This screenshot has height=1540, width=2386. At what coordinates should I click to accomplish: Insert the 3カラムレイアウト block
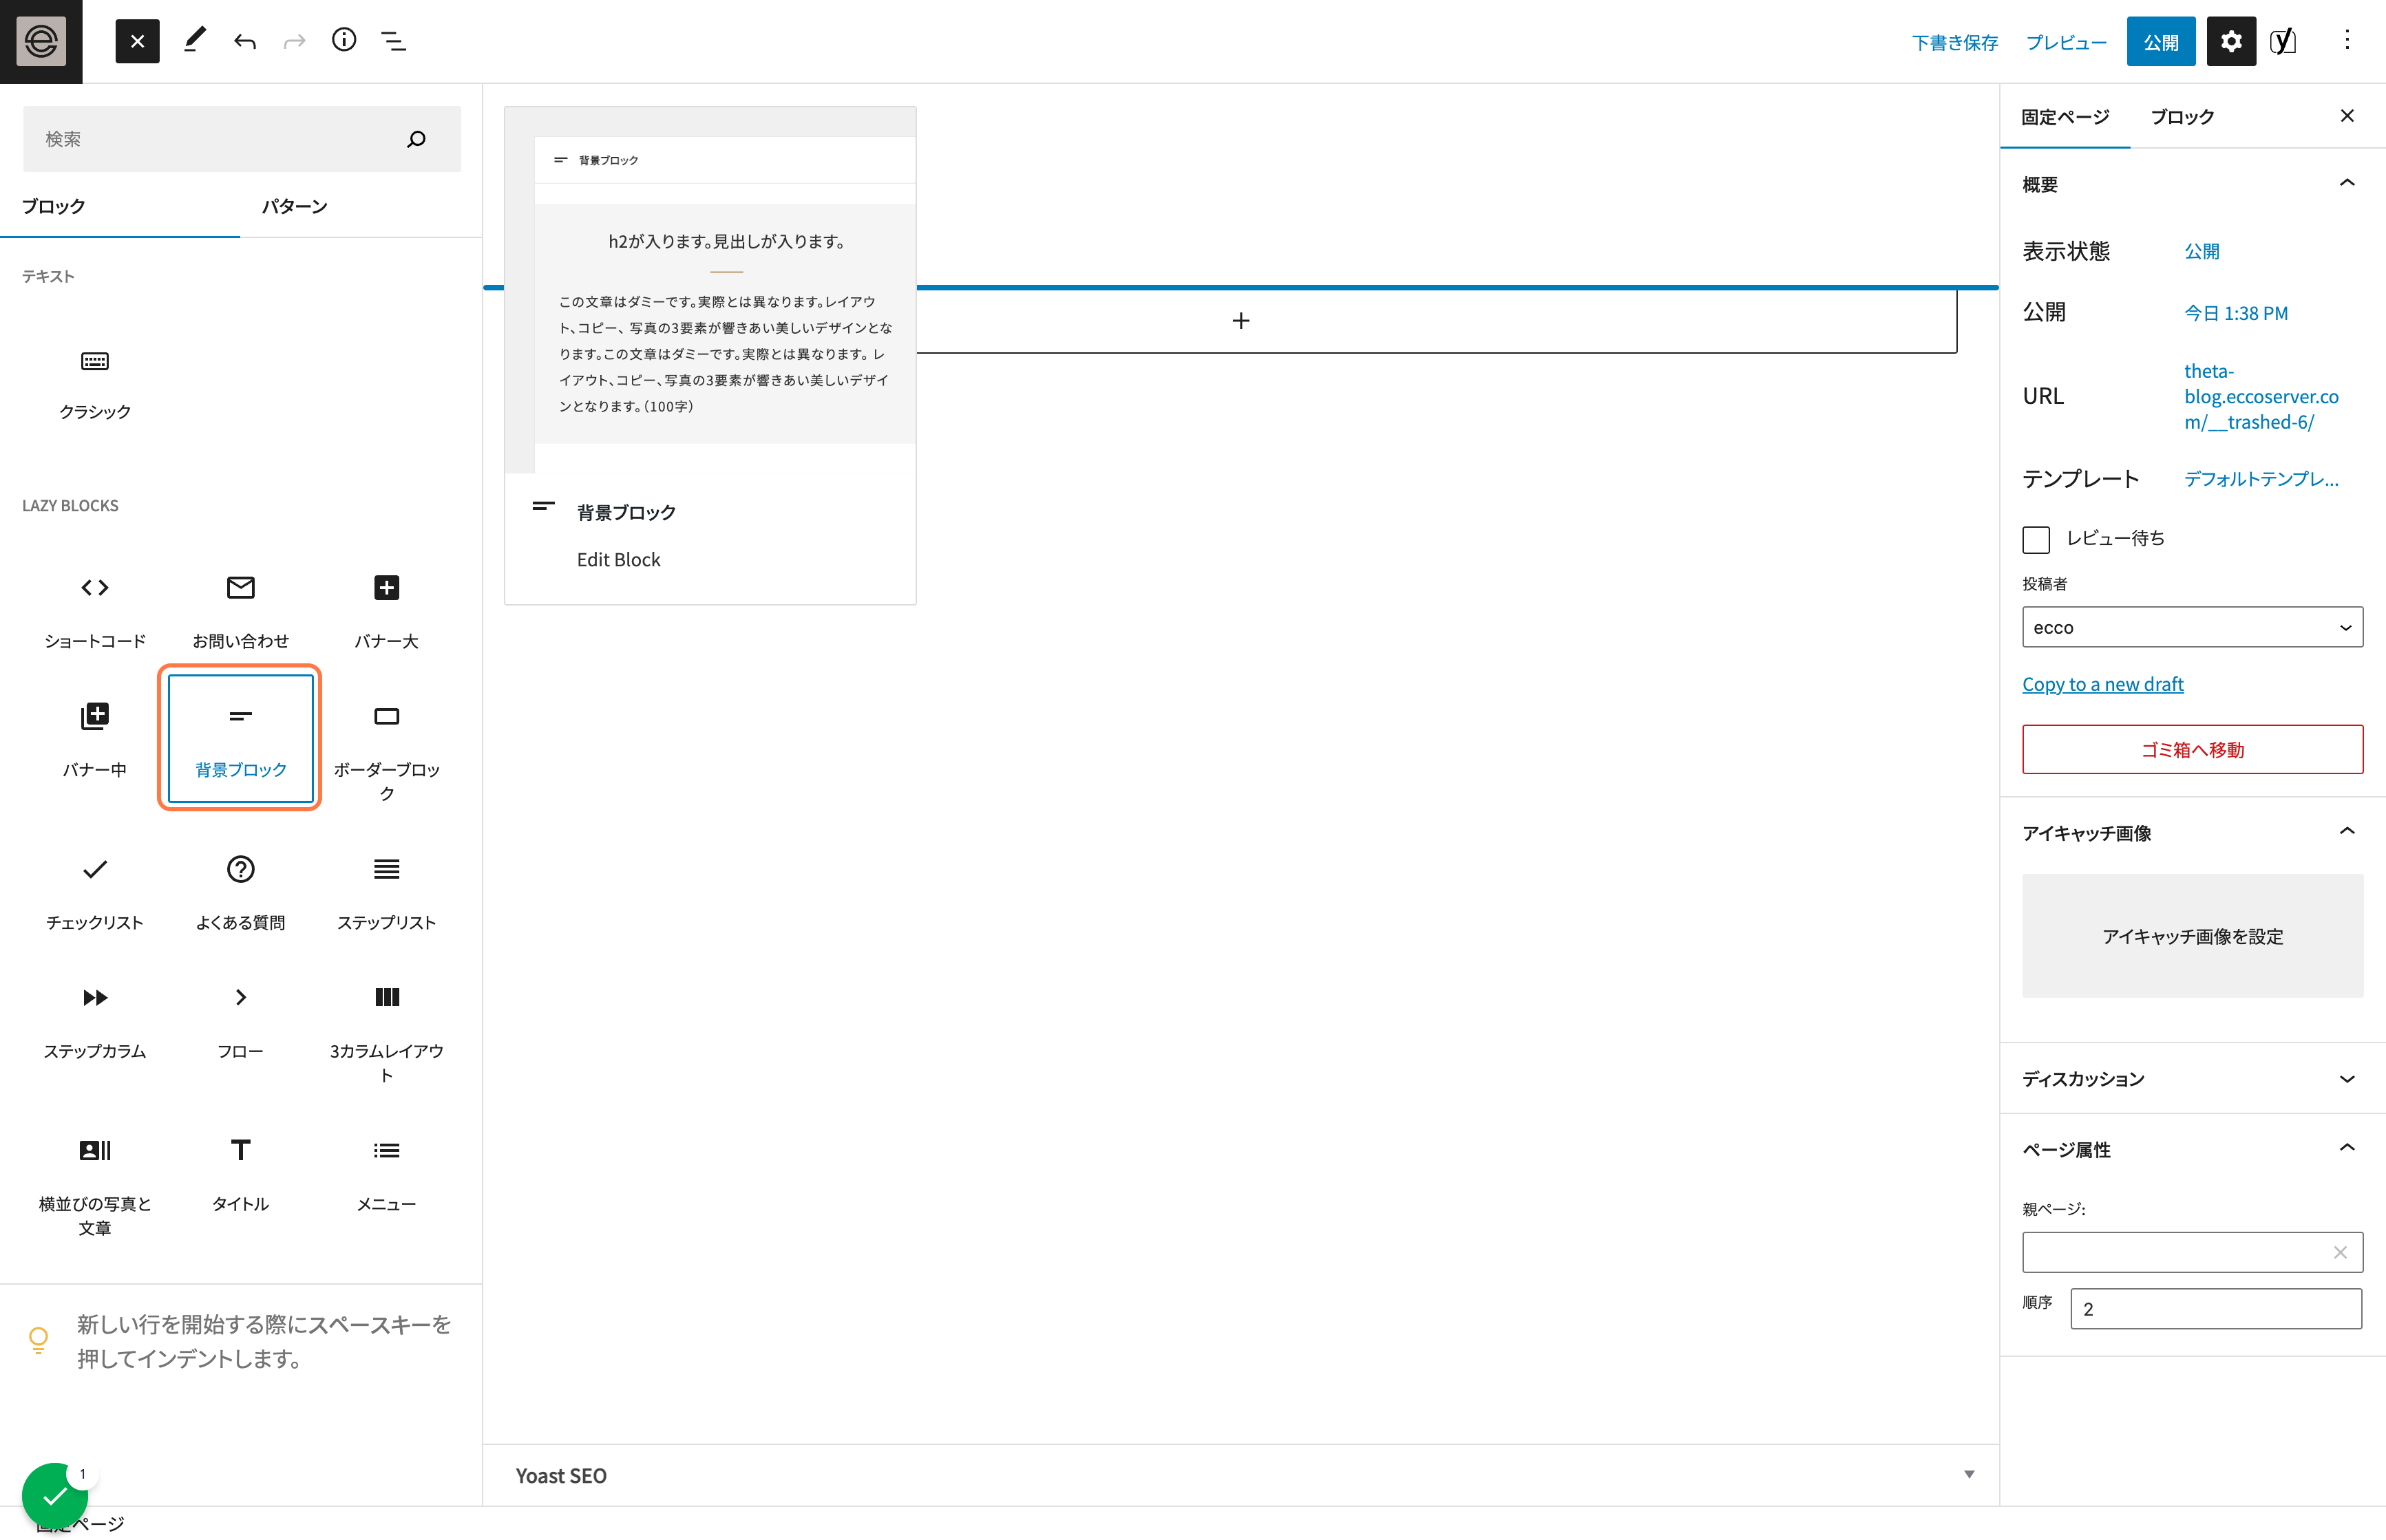tap(386, 1032)
